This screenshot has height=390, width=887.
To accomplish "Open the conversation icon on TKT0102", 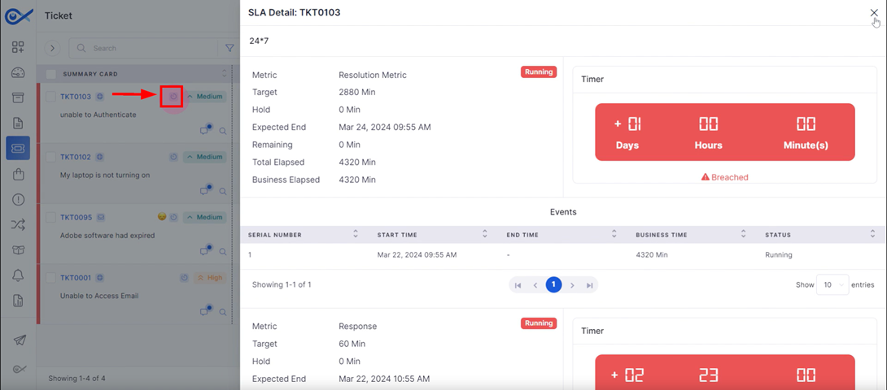I will tap(205, 190).
